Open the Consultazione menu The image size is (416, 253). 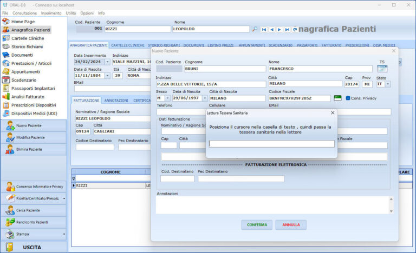[25, 12]
